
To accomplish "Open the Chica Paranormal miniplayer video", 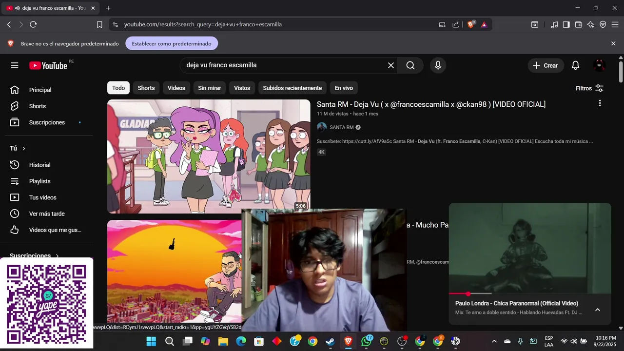I will [530, 248].
